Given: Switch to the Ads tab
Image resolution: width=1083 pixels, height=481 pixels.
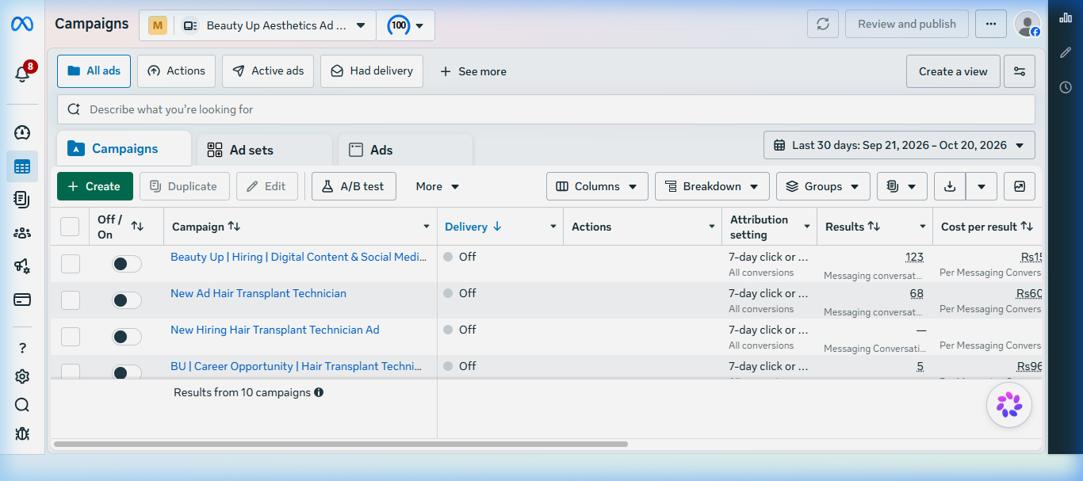Looking at the screenshot, I should pos(405,150).
